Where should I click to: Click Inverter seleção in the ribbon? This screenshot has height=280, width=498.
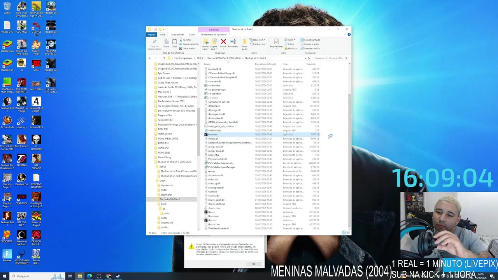coord(310,49)
